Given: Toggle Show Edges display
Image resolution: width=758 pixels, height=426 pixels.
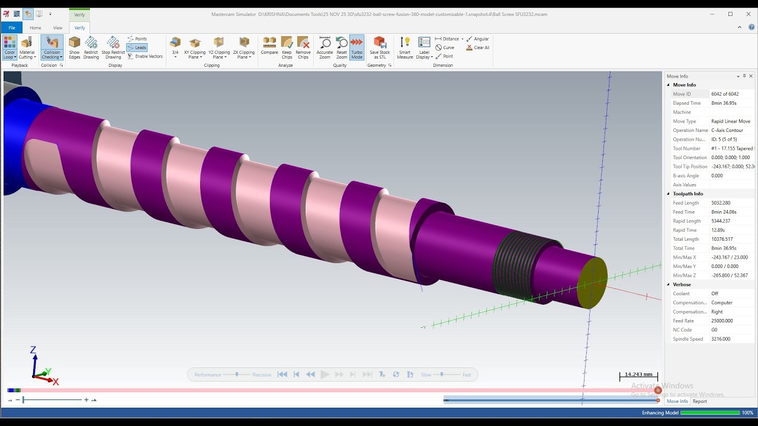Looking at the screenshot, I should click(x=74, y=47).
